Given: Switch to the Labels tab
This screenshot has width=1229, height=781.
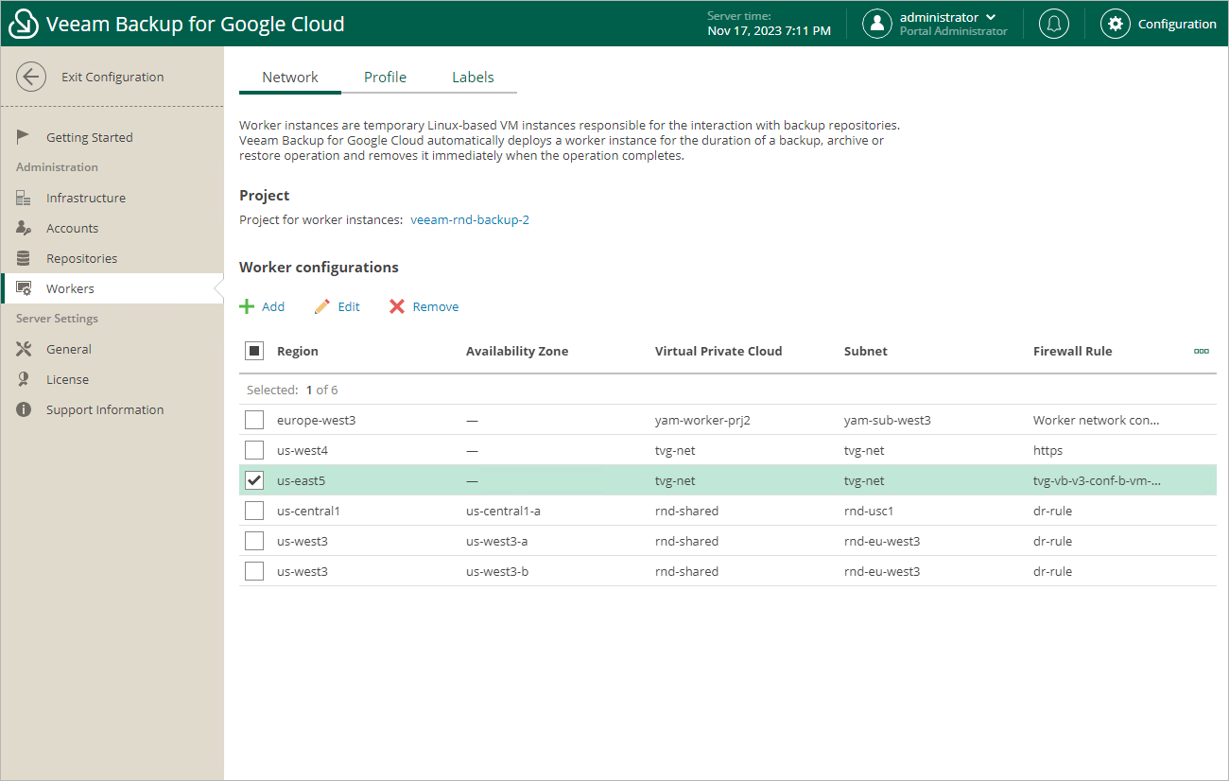Looking at the screenshot, I should (473, 78).
